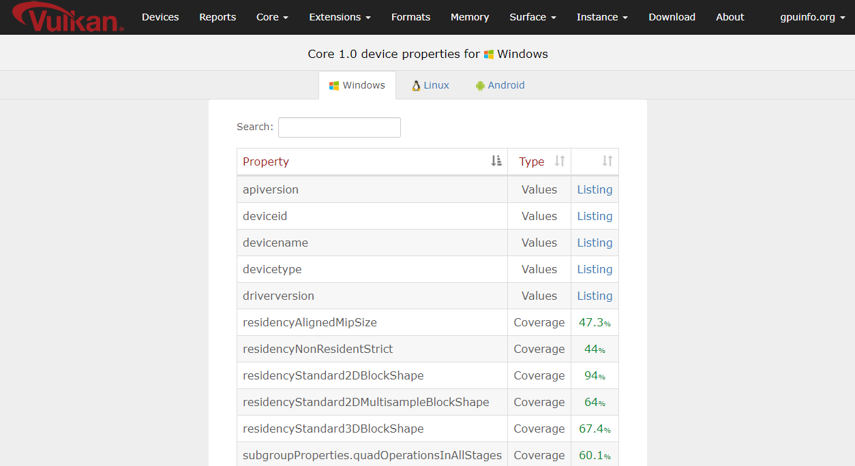This screenshot has height=466, width=855.
Task: Open the Devices menu item
Action: [x=160, y=17]
